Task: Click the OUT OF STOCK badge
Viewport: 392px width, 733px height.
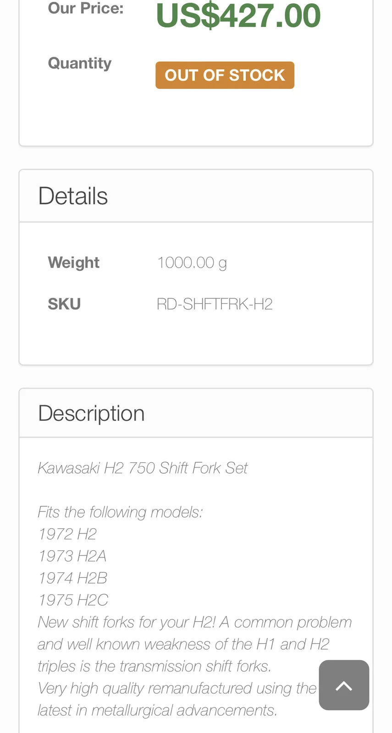Action: pos(225,75)
